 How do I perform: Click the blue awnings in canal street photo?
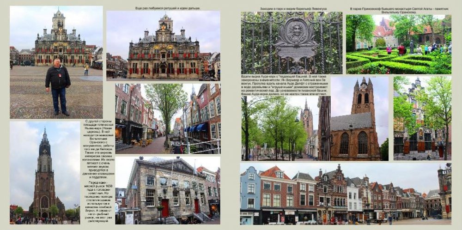[196, 127]
